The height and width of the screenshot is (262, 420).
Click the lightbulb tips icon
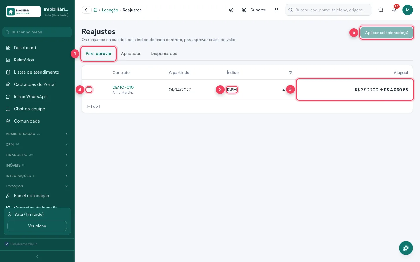pyautogui.click(x=276, y=10)
